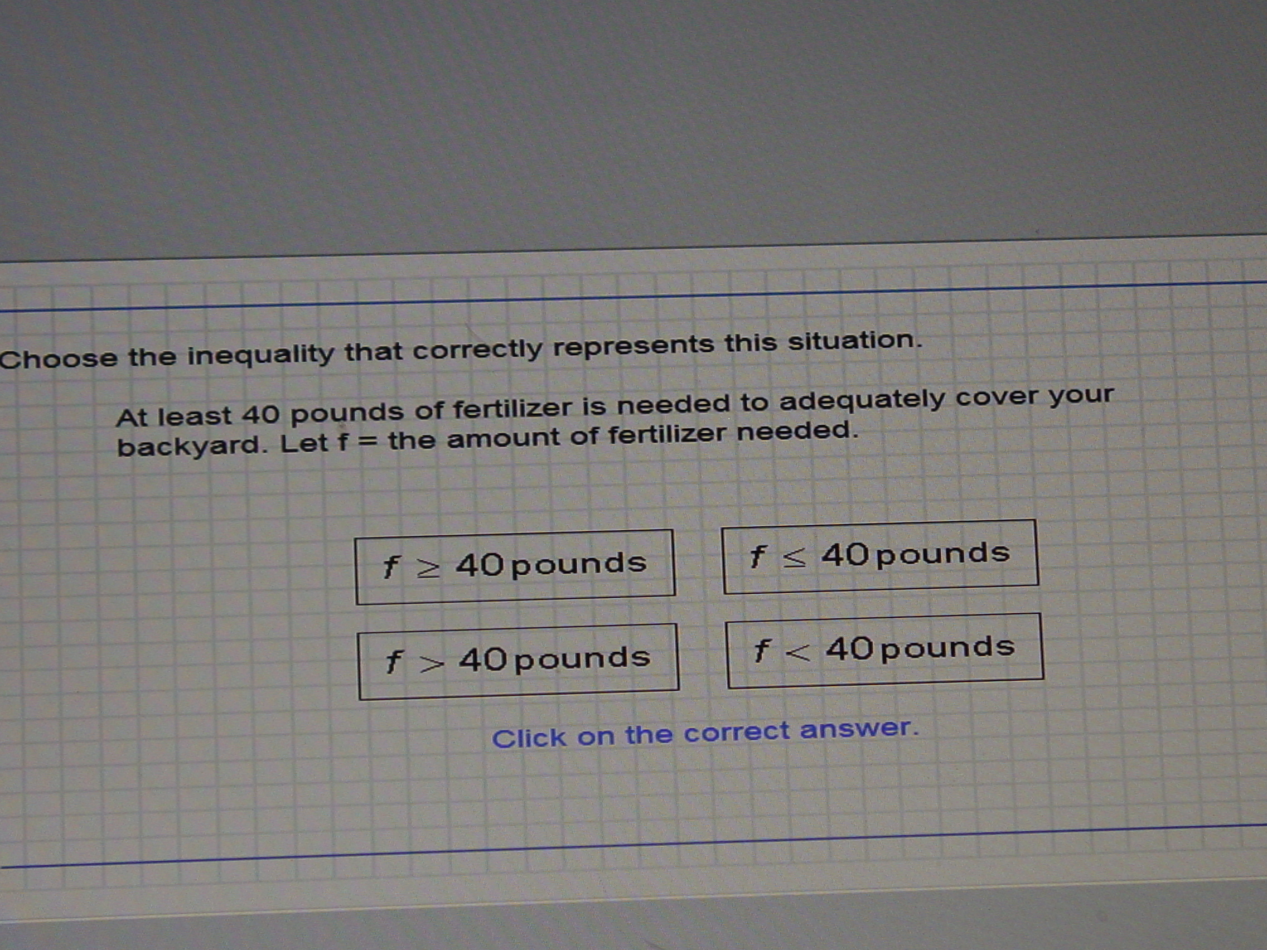Image resolution: width=1267 pixels, height=950 pixels.
Task: Click "40 pounds" text in the ≥ answer
Action: coord(551,564)
